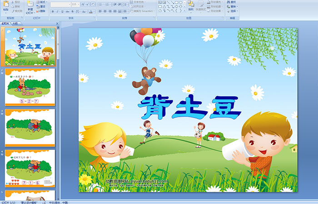
Task: Click Convert to SmartArt button
Action: [x=142, y=11]
